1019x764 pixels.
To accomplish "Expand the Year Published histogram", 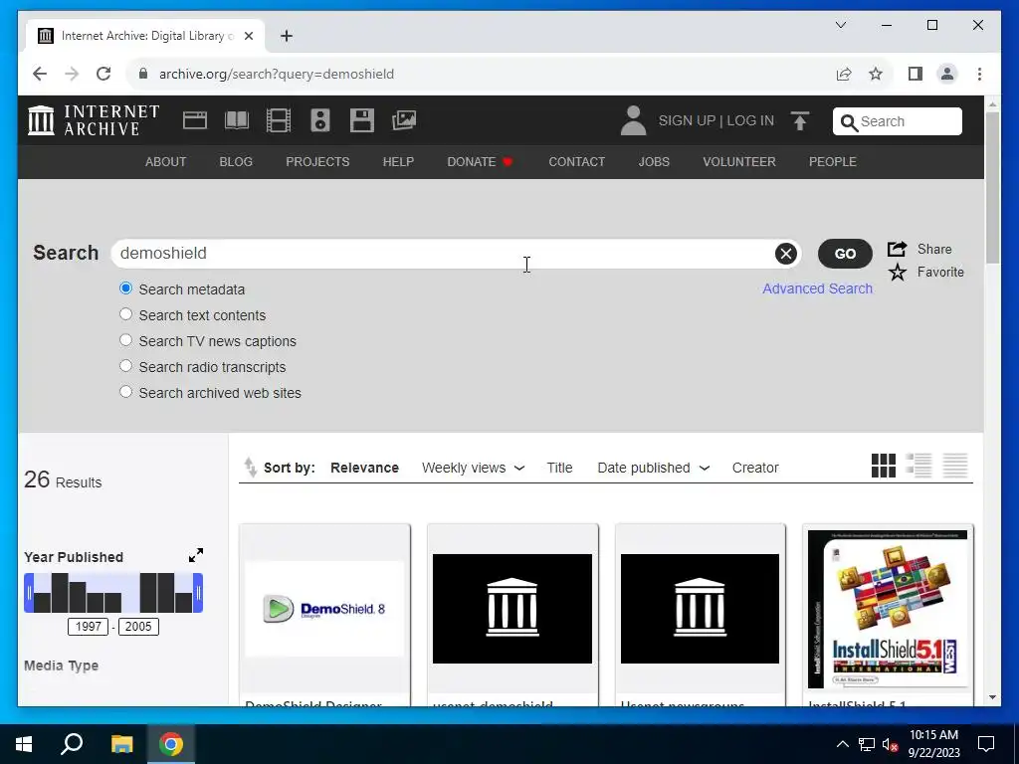I will (x=196, y=555).
